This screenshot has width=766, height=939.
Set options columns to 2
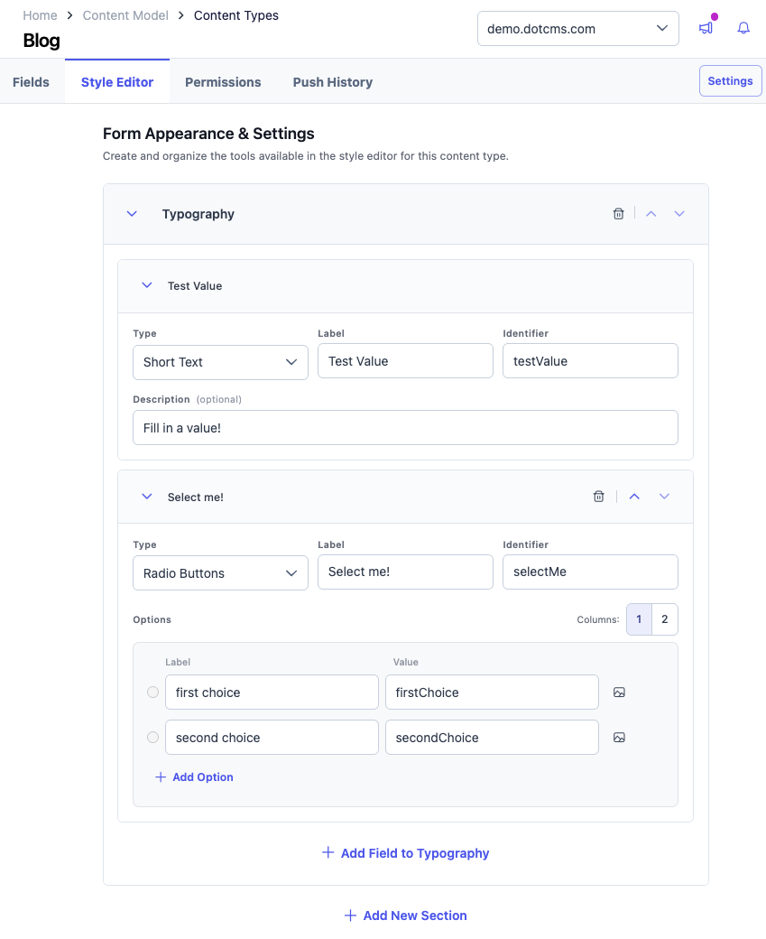[665, 619]
